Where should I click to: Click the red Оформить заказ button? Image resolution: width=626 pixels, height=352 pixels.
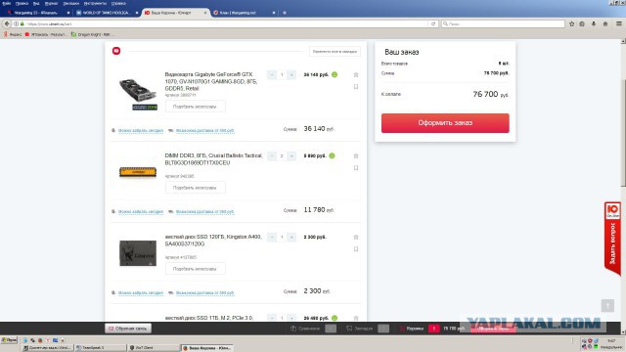click(x=445, y=123)
